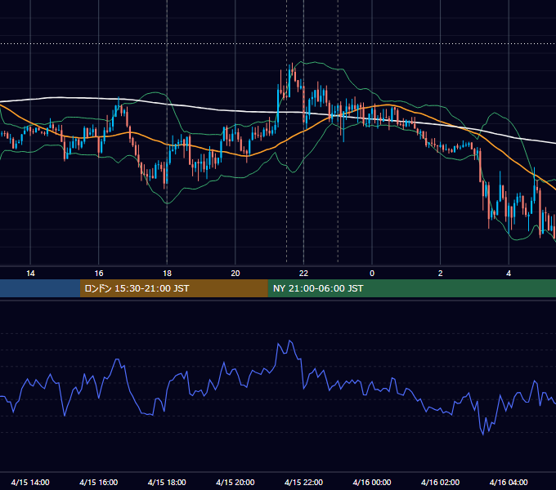
Task: Click hour label 16 on the price chart axis
Action: 99,274
